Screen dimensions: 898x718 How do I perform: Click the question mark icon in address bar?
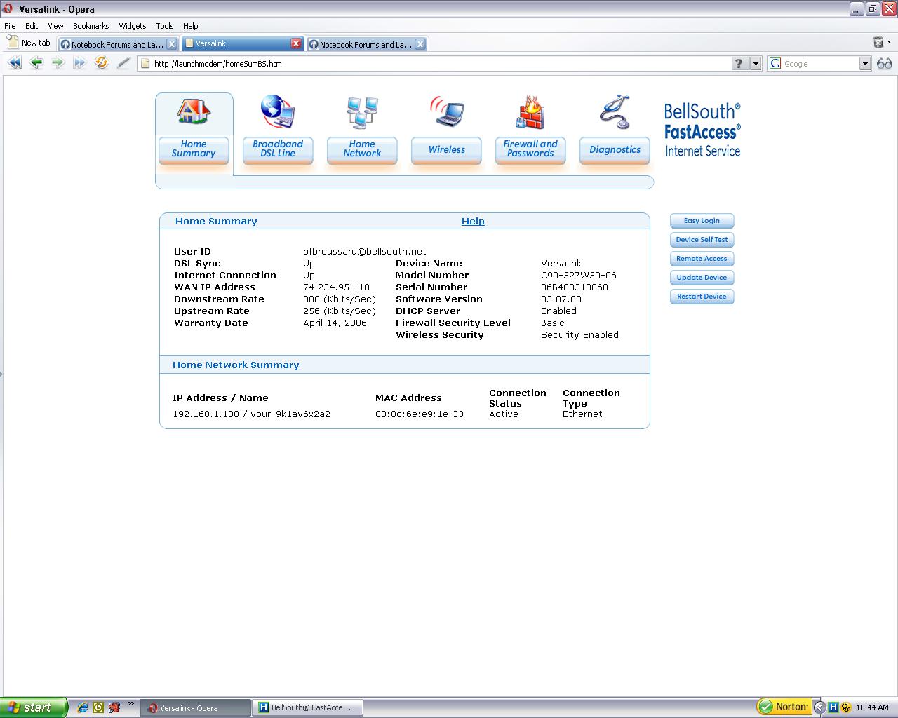coord(739,64)
